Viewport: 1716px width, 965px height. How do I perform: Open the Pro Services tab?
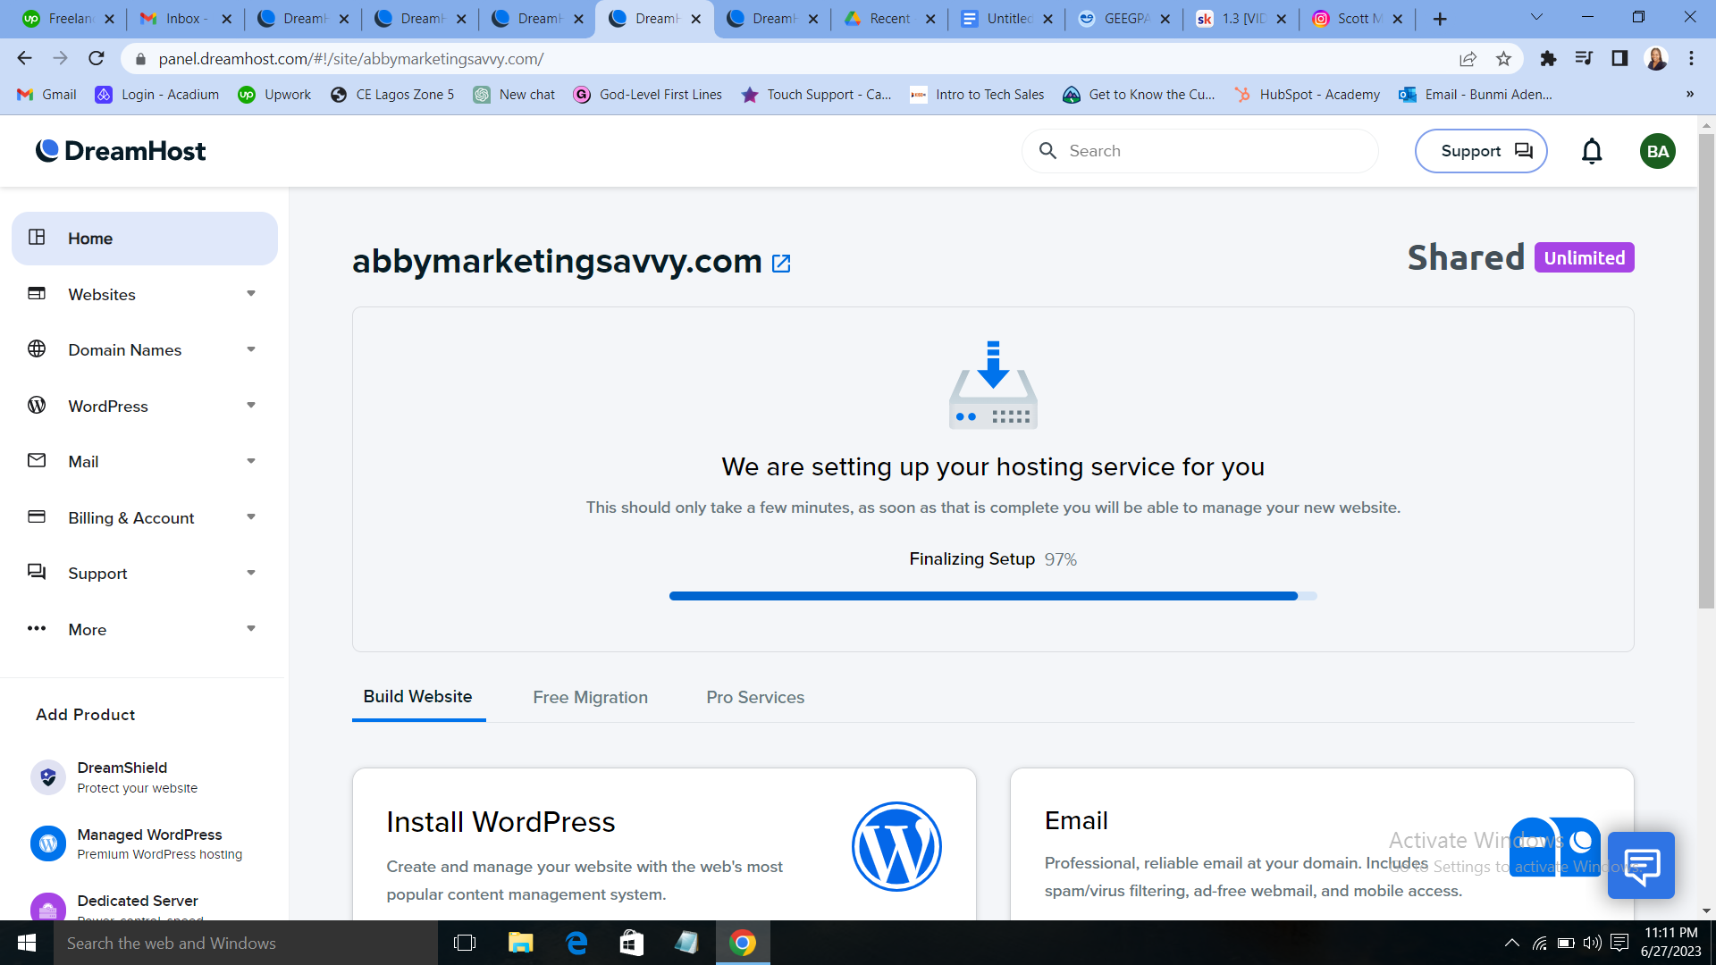[x=755, y=697]
